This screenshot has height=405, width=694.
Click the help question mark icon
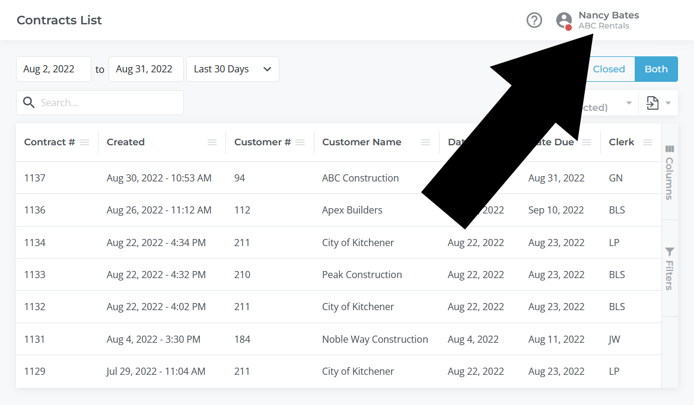pos(534,20)
